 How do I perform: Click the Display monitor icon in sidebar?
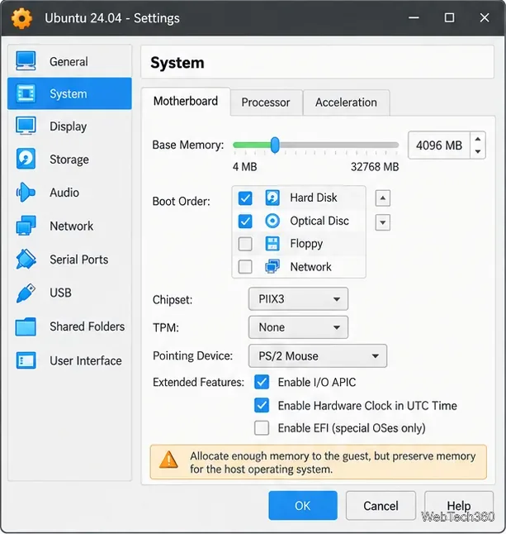[x=26, y=126]
